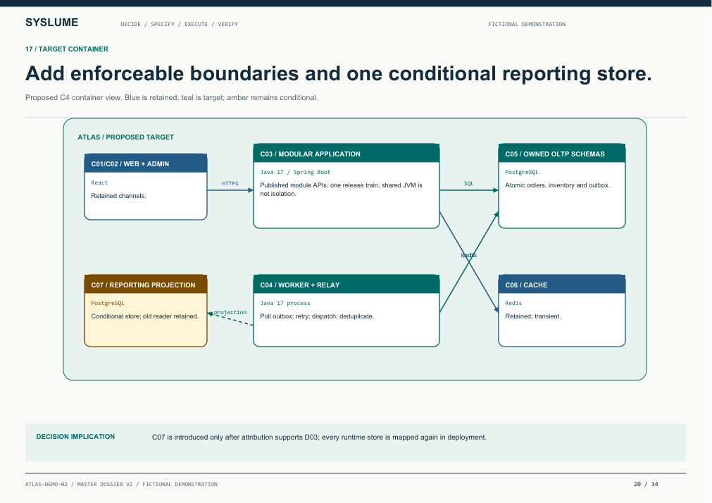Select 'Poll outbox; retry; dispatch; deduplicate.' text

(317, 316)
